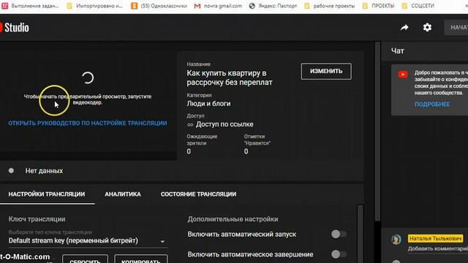Switch to Настройки трансляции tab

point(47,194)
